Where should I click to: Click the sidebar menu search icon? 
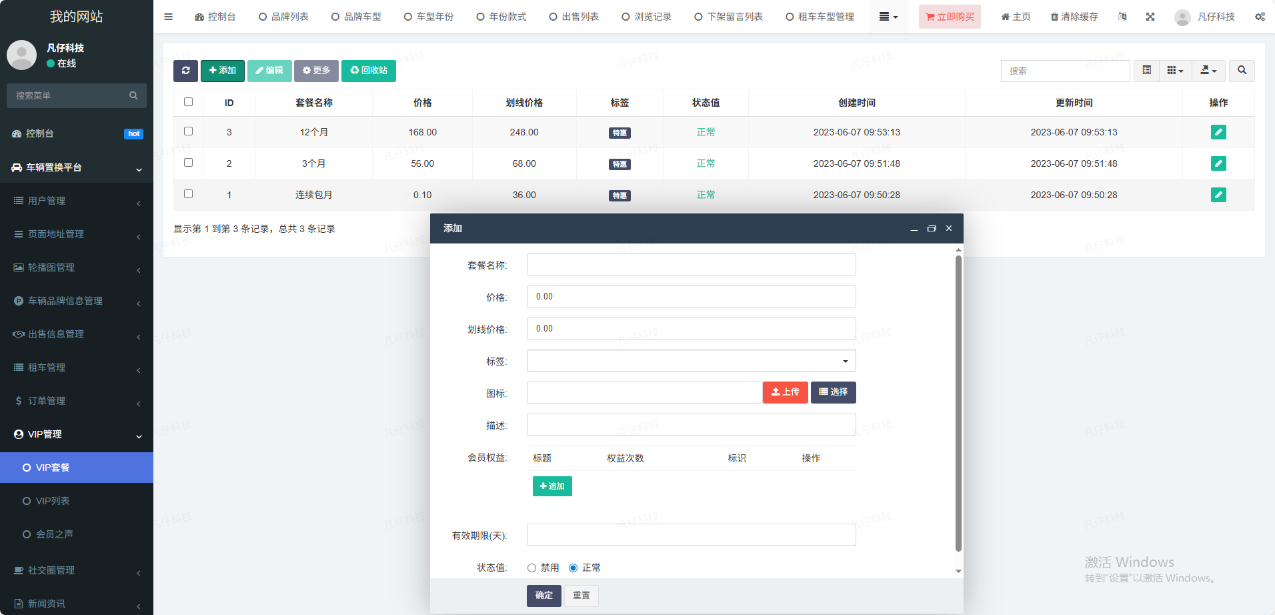[x=133, y=95]
